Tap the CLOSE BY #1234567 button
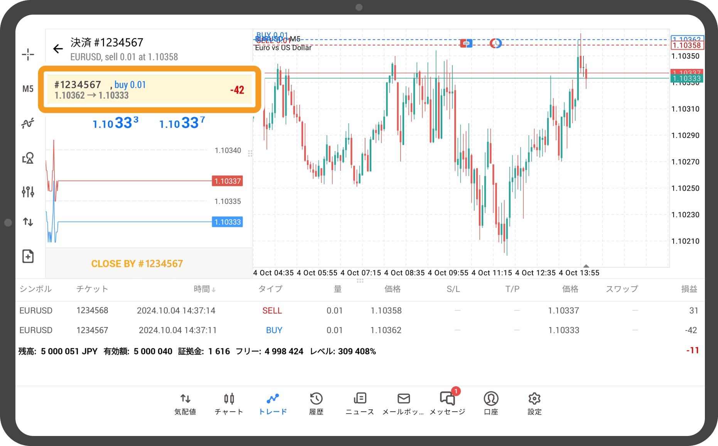 pyautogui.click(x=137, y=264)
